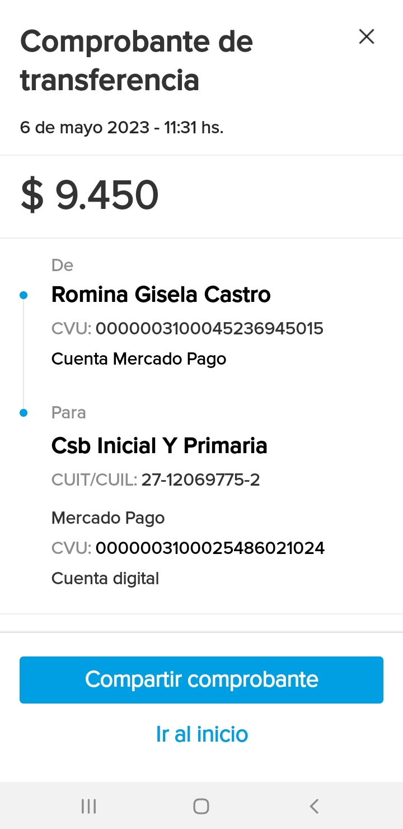Image resolution: width=403 pixels, height=829 pixels.
Task: Tap the Para section label
Action: click(x=68, y=413)
